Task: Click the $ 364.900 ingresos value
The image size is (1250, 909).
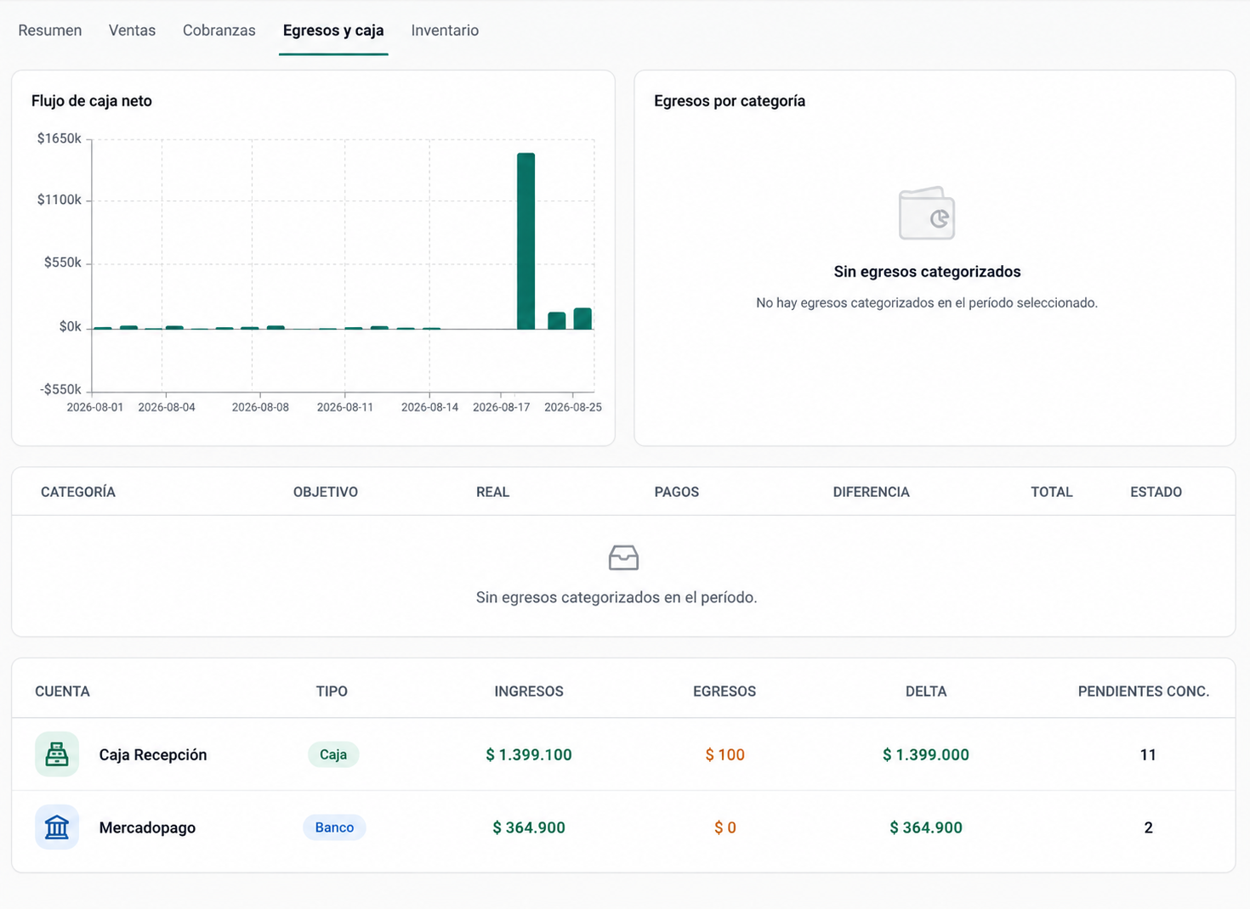Action: coord(529,827)
